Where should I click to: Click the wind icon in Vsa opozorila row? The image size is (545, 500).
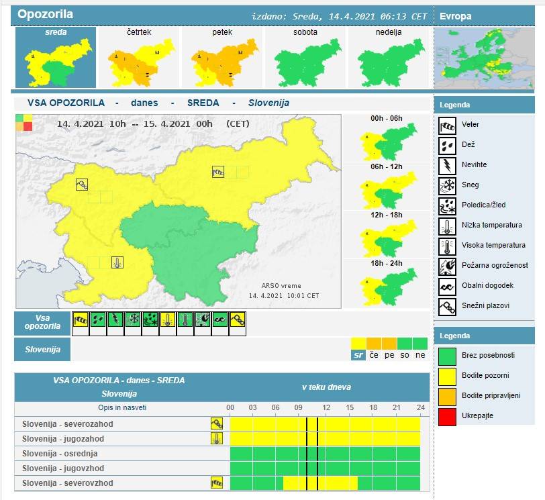(81, 321)
